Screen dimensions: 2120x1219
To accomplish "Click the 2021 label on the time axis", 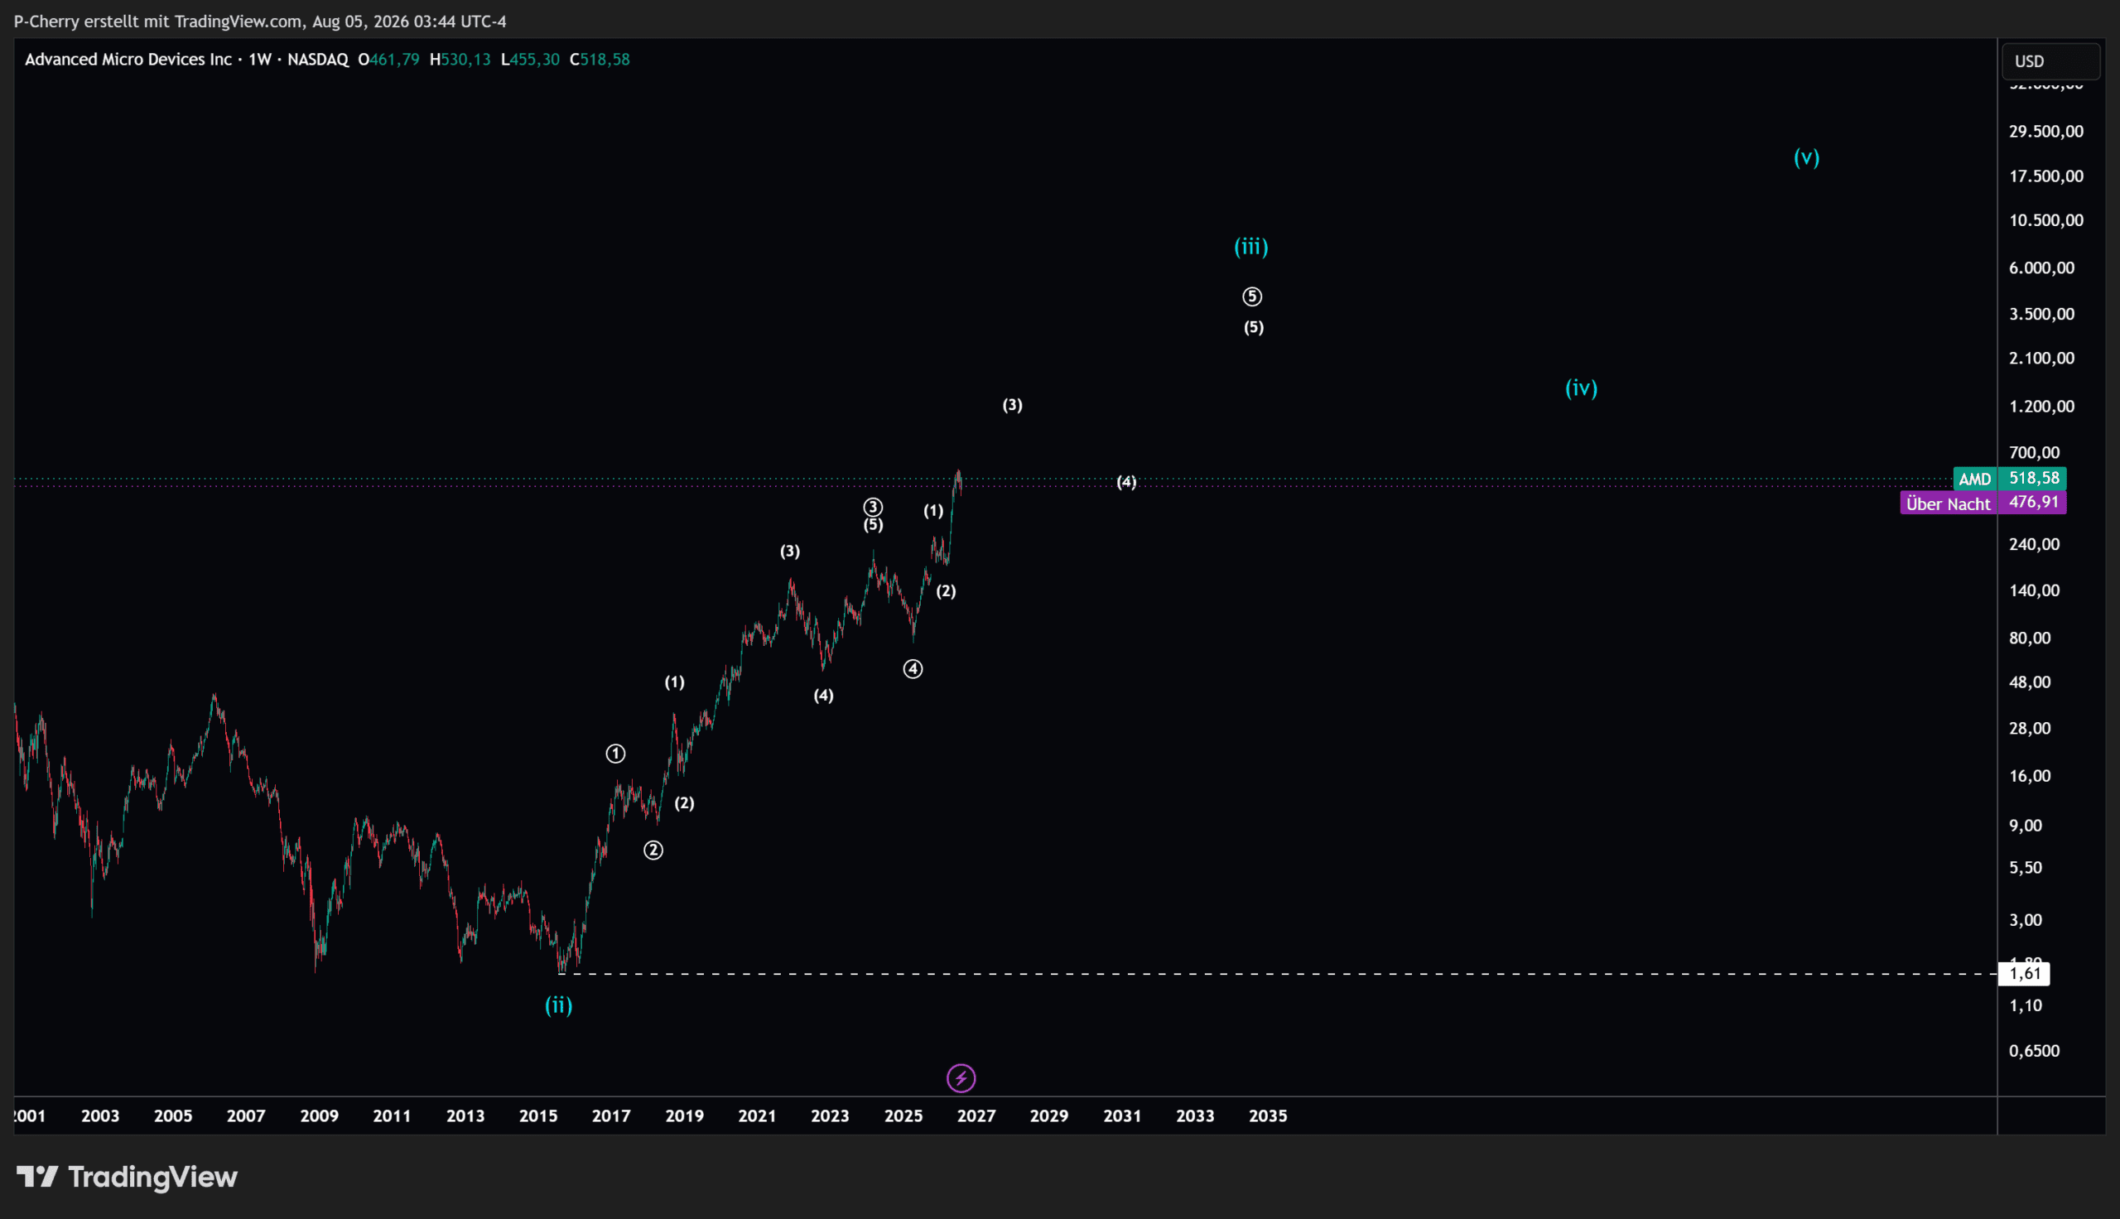I will pyautogui.click(x=758, y=1116).
